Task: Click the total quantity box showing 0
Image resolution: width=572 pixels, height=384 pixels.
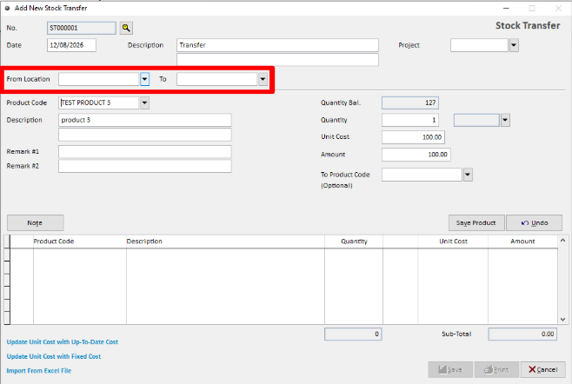Action: pos(353,334)
